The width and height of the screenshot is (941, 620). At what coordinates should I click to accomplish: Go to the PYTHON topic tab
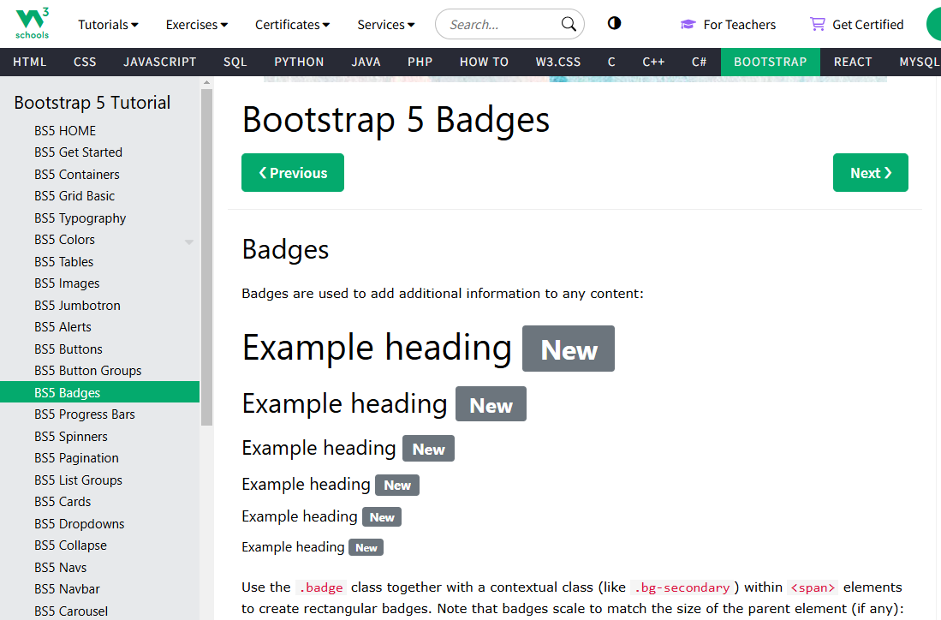coord(299,62)
